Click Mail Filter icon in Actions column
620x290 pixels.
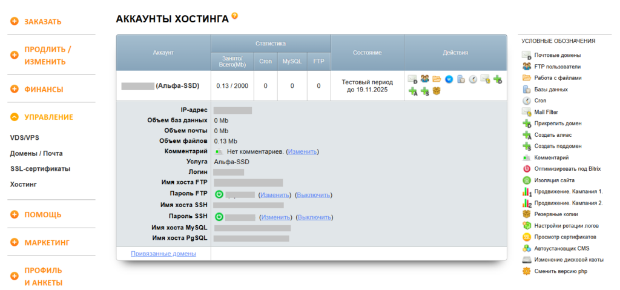pos(485,79)
